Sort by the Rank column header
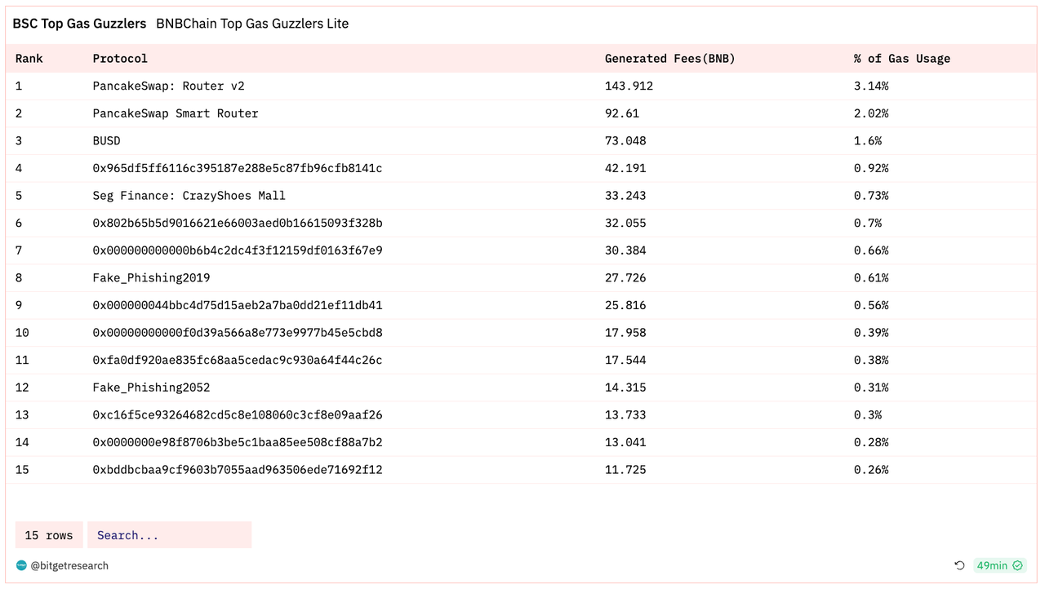This screenshot has width=1045, height=589. click(29, 59)
